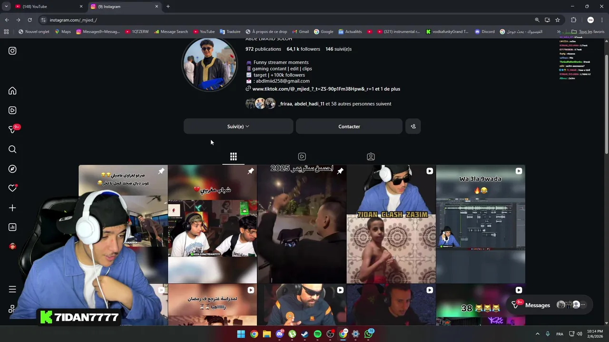Open the dashboard chart icon in the sidebar

(12, 227)
